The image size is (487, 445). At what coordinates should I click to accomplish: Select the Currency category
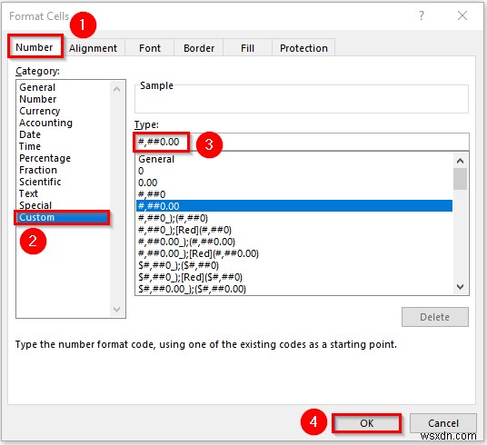[39, 111]
